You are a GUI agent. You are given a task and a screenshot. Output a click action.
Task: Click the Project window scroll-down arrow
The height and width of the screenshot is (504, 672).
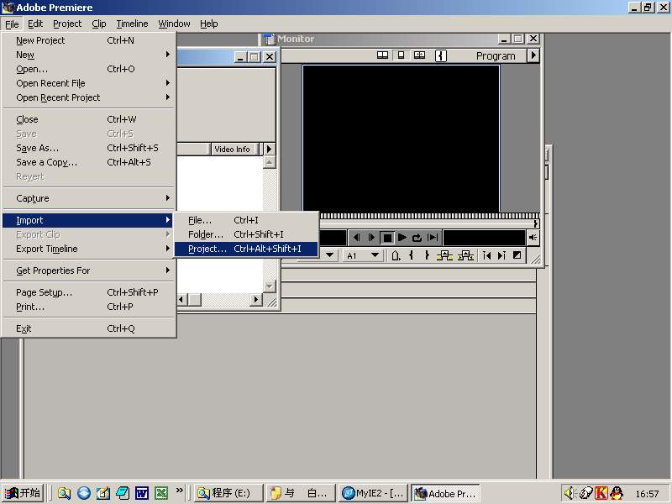tap(269, 286)
